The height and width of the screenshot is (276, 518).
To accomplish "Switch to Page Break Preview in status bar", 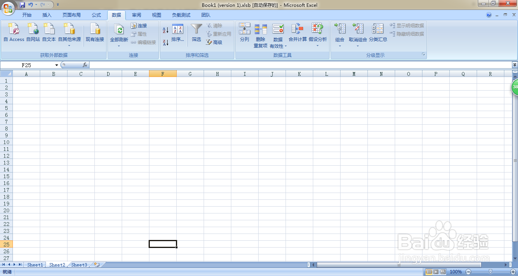I will [x=443, y=272].
